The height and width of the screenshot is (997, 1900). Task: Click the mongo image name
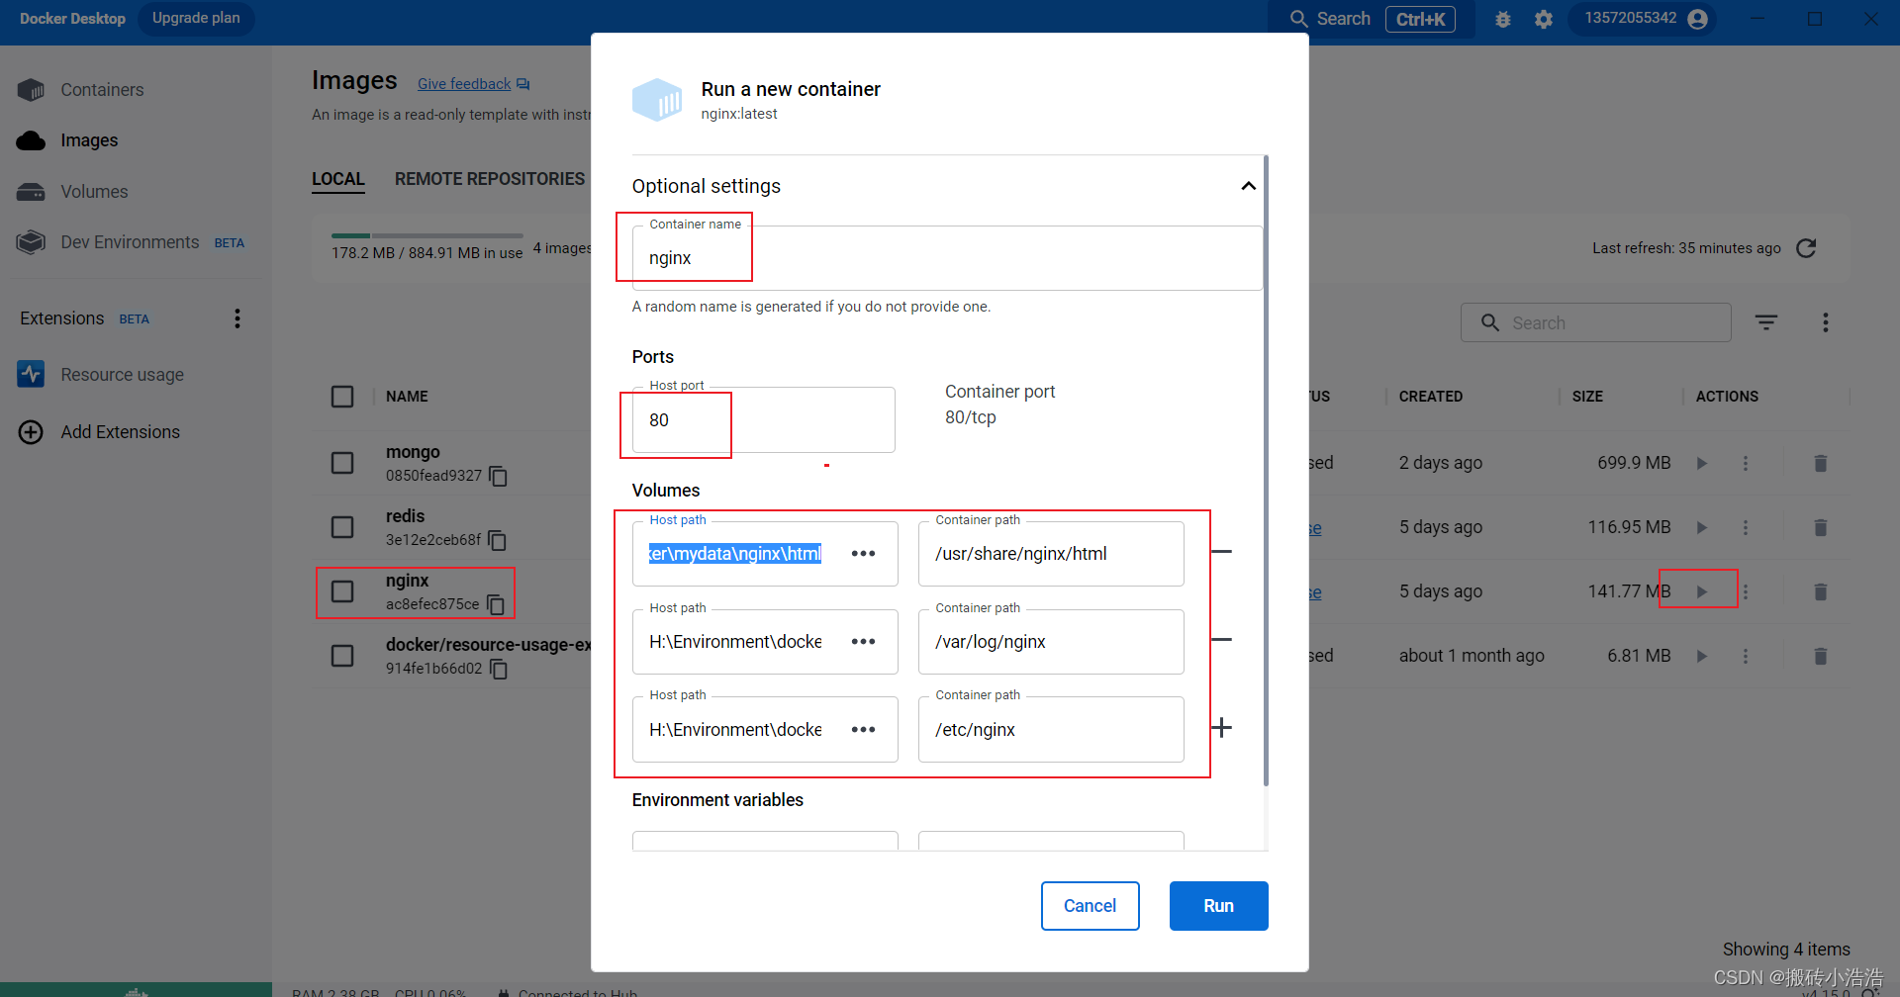tap(413, 452)
